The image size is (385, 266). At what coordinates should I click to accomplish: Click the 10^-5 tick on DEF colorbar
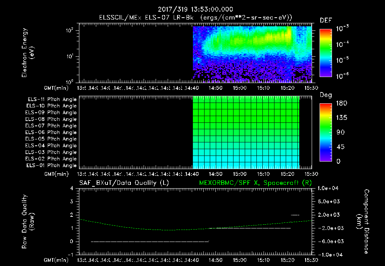[x=342, y=60]
